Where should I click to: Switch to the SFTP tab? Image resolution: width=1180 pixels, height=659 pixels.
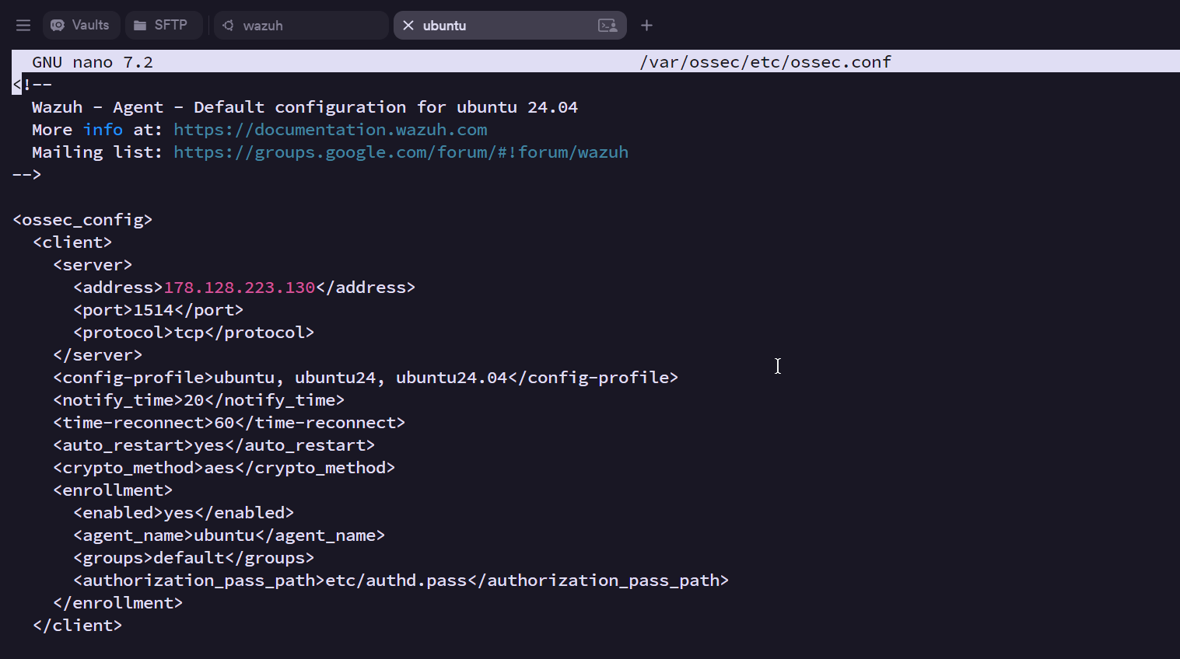coord(163,25)
